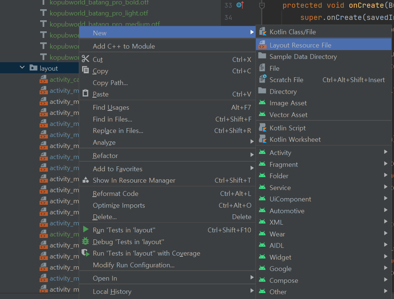Select kopubworld_batang_pro_medium.otf in tree

point(105,24)
